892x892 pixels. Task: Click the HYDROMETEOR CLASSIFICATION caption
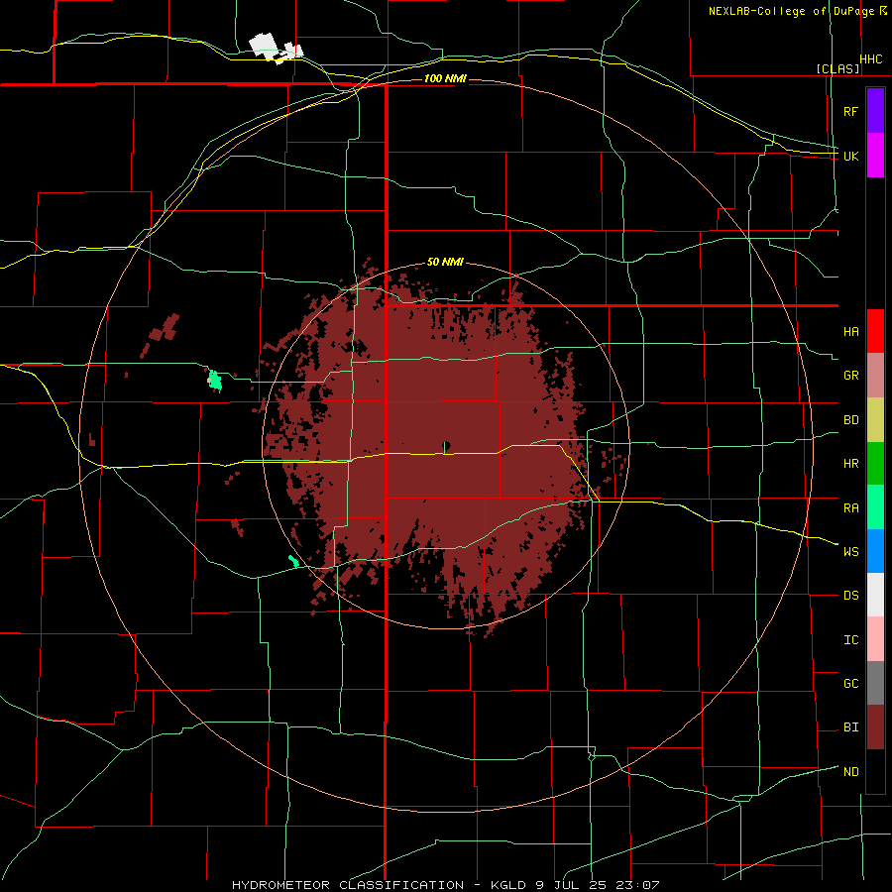[348, 885]
